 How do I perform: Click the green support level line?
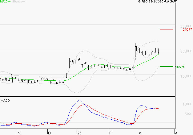click(166, 67)
